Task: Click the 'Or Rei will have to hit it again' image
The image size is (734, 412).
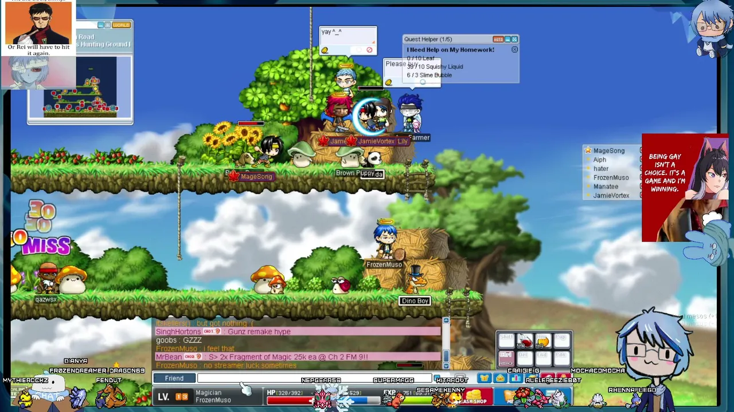Action: point(38,45)
